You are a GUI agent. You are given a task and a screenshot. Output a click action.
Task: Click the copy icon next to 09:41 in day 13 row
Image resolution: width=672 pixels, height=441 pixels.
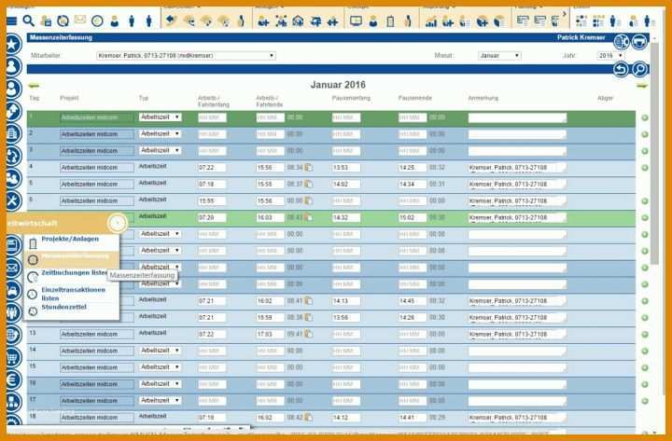309,334
